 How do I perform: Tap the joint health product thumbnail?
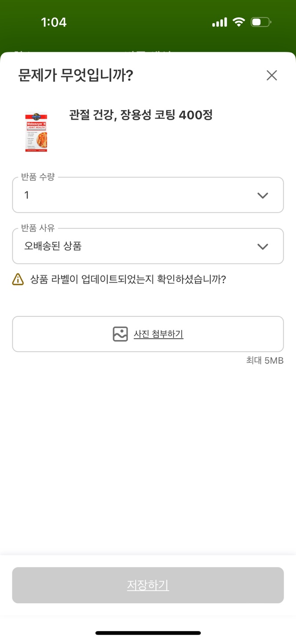click(36, 132)
